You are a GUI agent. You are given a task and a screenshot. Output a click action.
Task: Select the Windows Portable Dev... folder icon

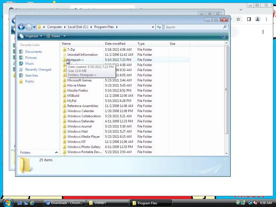64,152
